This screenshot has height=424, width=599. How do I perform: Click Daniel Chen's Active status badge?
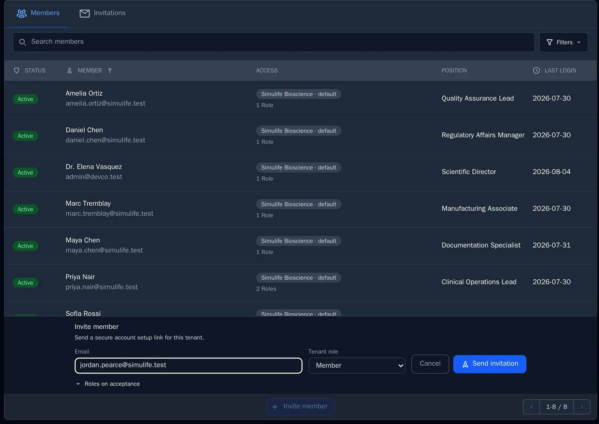point(25,136)
